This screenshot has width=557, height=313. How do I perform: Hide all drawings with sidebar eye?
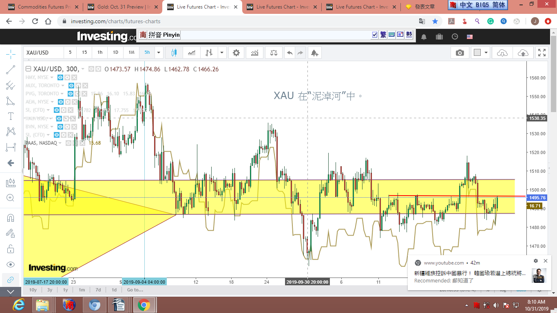coord(11,265)
